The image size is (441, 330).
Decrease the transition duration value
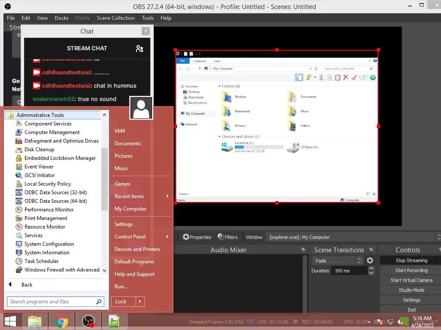371,273
